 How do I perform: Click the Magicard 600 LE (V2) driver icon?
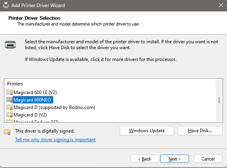9,92
